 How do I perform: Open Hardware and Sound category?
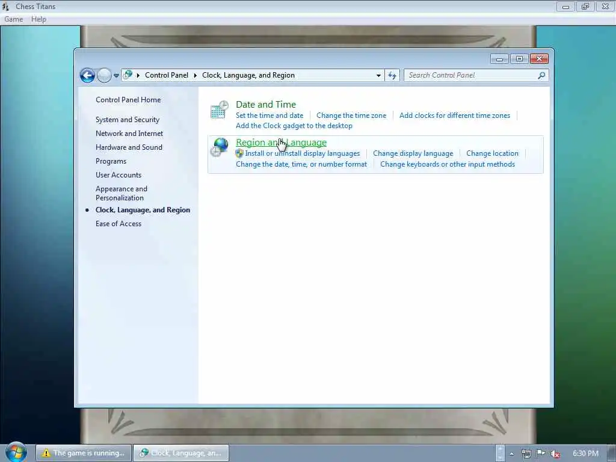point(129,147)
